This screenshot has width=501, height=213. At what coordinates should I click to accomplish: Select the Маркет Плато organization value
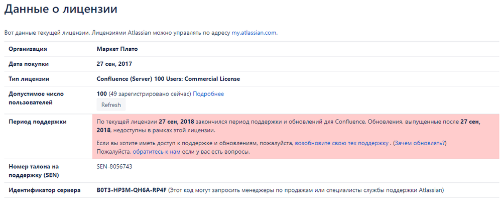coord(117,49)
